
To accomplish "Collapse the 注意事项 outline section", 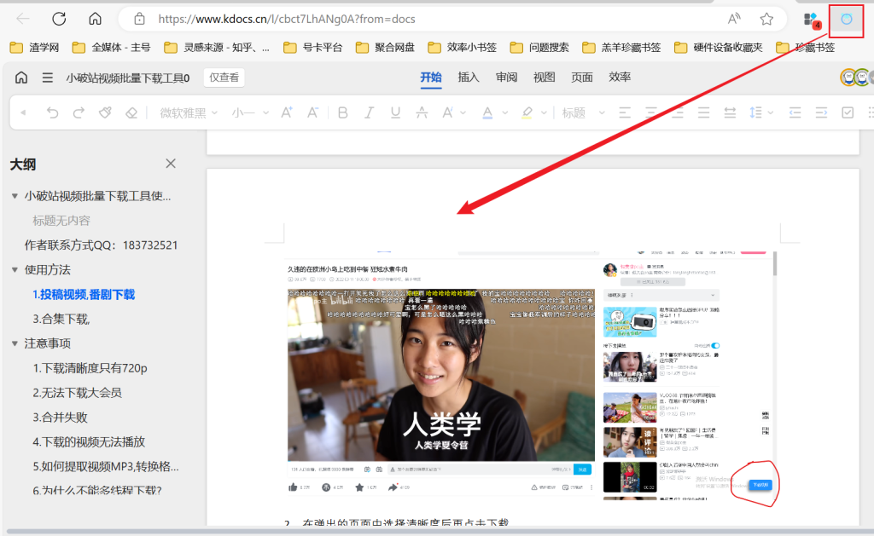I will tap(15, 343).
